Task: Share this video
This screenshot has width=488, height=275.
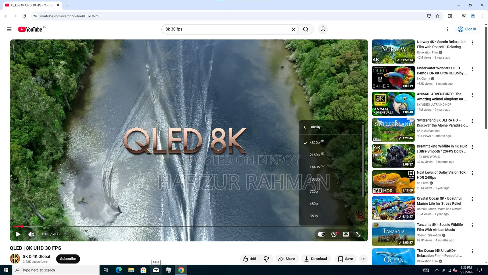Action: click(287, 259)
